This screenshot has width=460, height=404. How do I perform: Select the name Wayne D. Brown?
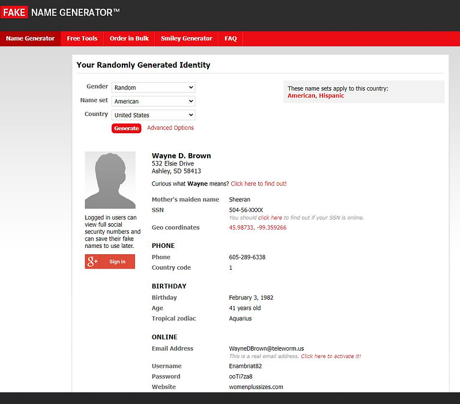(x=181, y=156)
